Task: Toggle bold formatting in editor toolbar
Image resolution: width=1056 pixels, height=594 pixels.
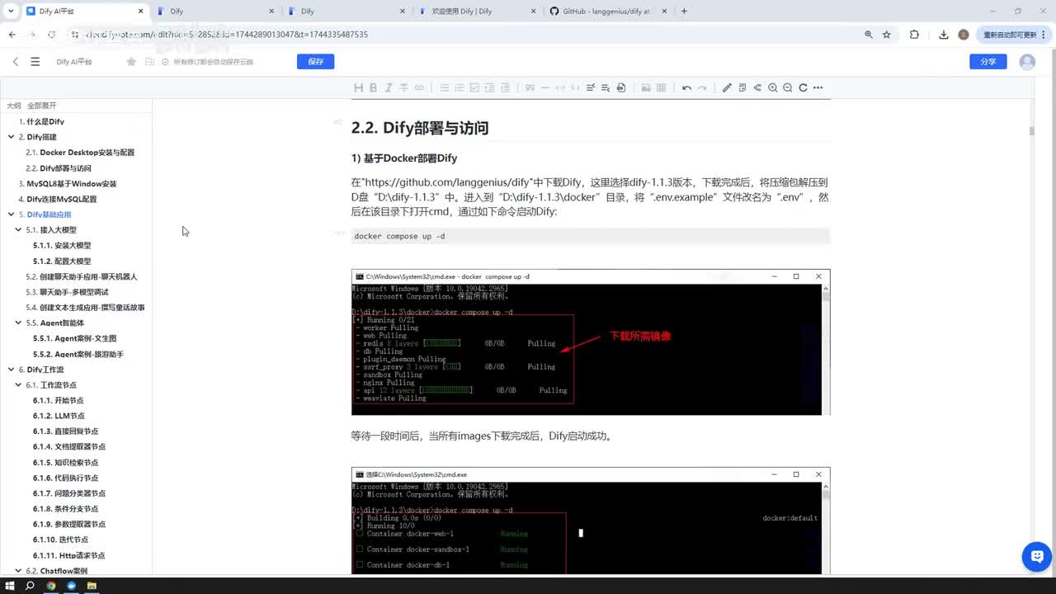Action: pyautogui.click(x=373, y=87)
